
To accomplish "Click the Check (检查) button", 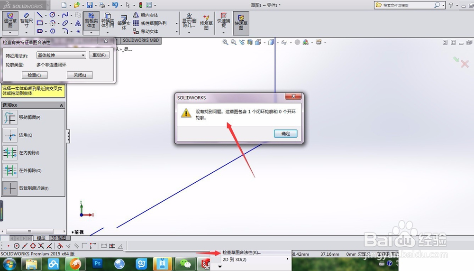I will point(34,75).
